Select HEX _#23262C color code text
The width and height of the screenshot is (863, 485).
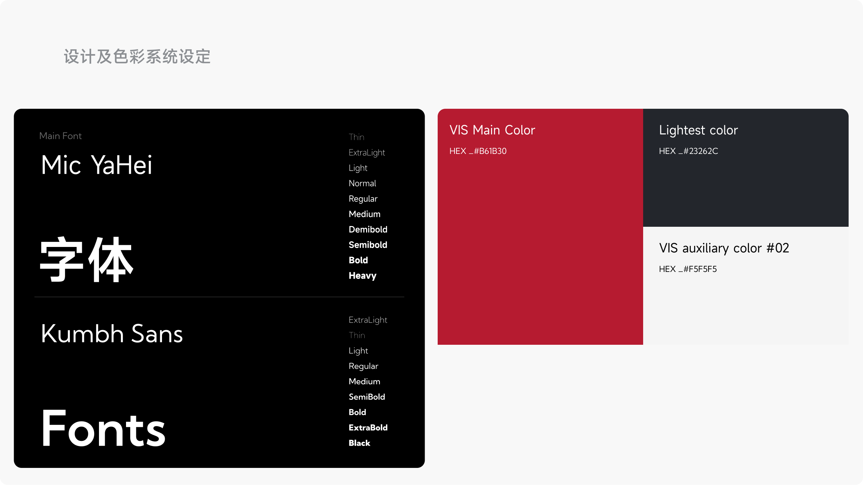pyautogui.click(x=688, y=151)
